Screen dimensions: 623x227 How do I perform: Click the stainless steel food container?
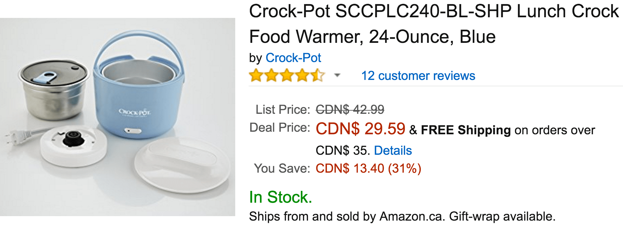point(53,90)
